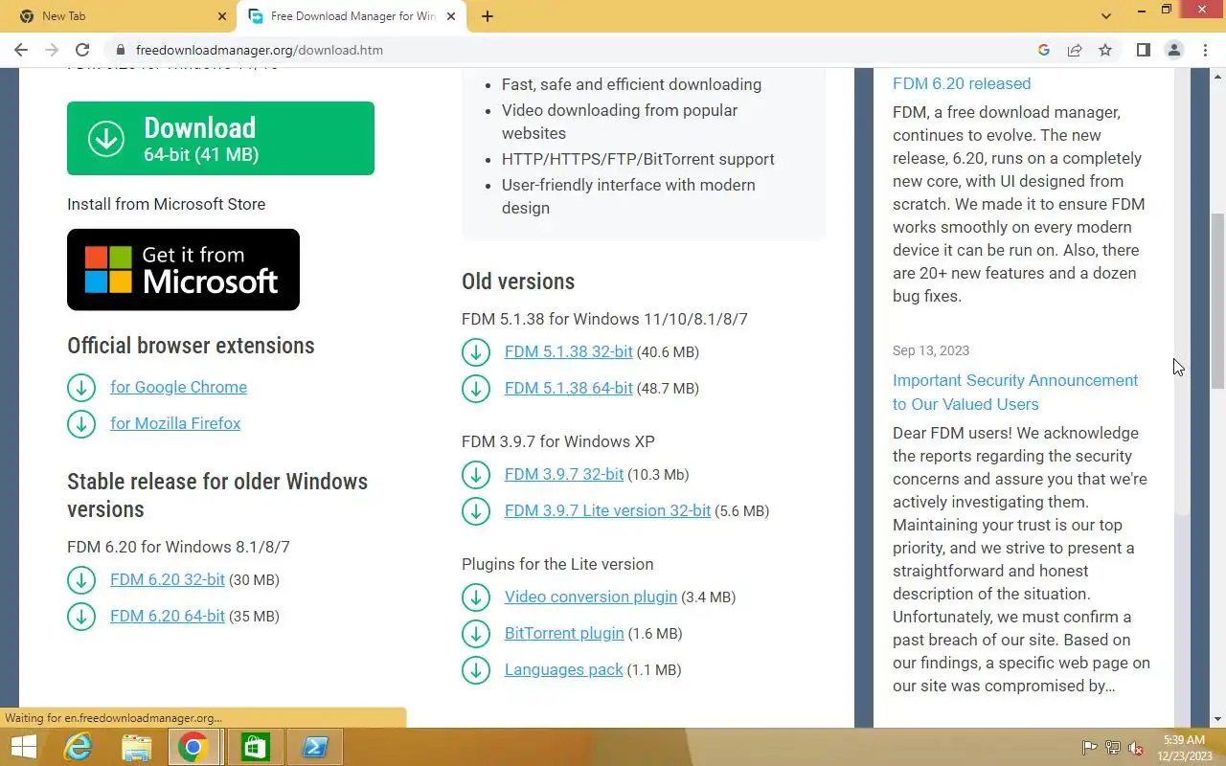Open the Windows Store taskbar icon
This screenshot has height=766, width=1226.
click(x=255, y=747)
